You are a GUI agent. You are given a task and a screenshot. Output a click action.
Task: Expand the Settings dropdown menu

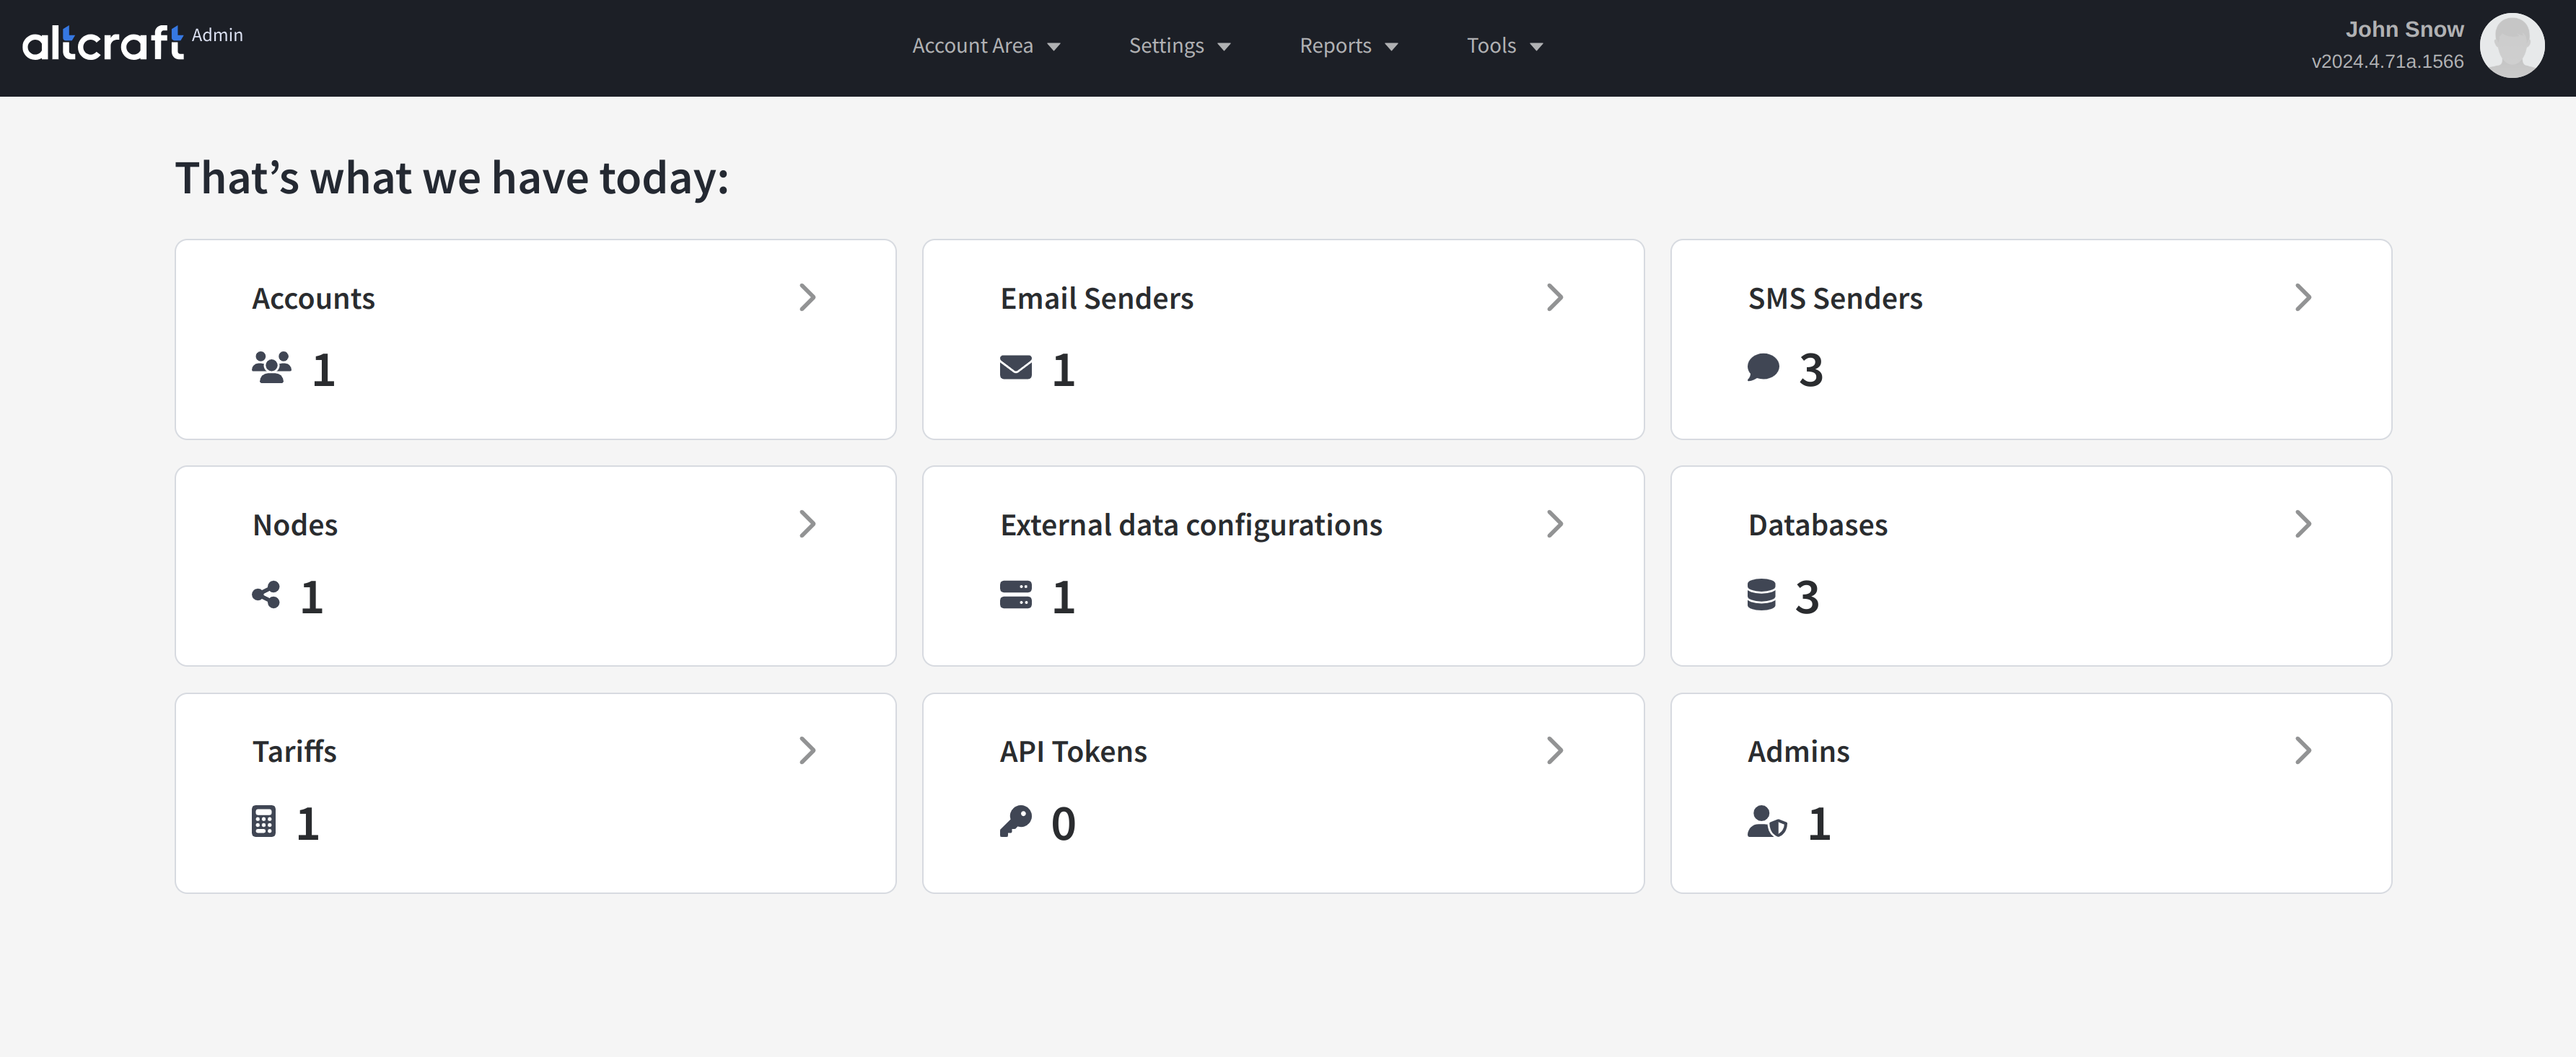point(1178,46)
